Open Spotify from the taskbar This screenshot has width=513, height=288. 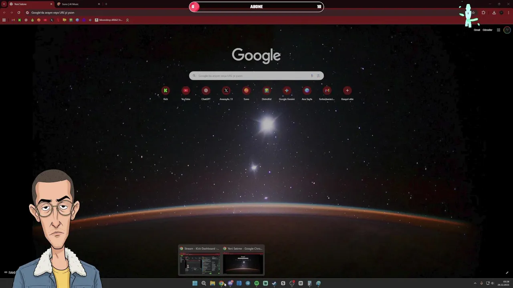pos(256,283)
